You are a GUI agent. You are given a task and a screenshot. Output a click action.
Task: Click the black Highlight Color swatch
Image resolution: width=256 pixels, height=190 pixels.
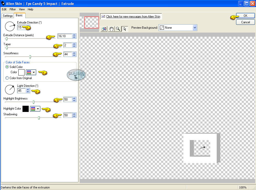point(25,109)
